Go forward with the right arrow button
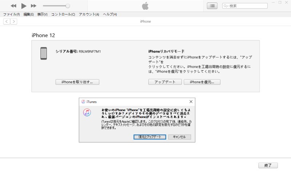This screenshot has height=173, width=291. tap(14, 21)
